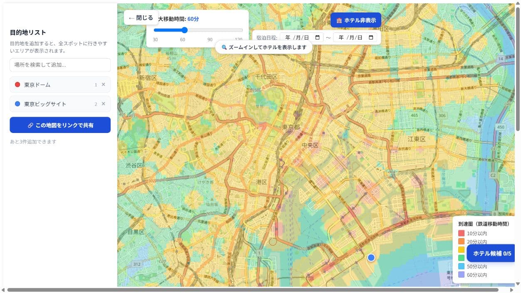
Task: Click the 新宿区 map label
Action: 148,78
